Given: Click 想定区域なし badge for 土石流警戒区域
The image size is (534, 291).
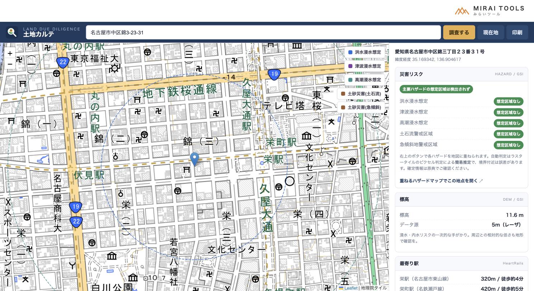Looking at the screenshot, I should (x=509, y=134).
